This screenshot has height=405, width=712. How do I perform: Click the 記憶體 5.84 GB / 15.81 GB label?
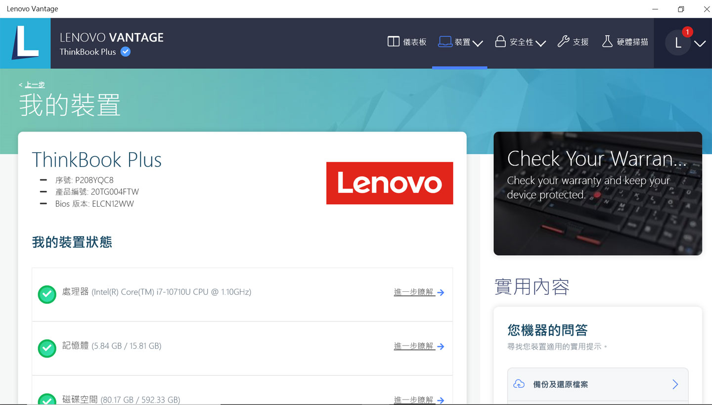tap(112, 346)
